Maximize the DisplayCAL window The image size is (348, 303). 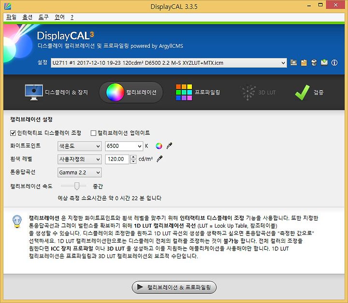pos(320,5)
